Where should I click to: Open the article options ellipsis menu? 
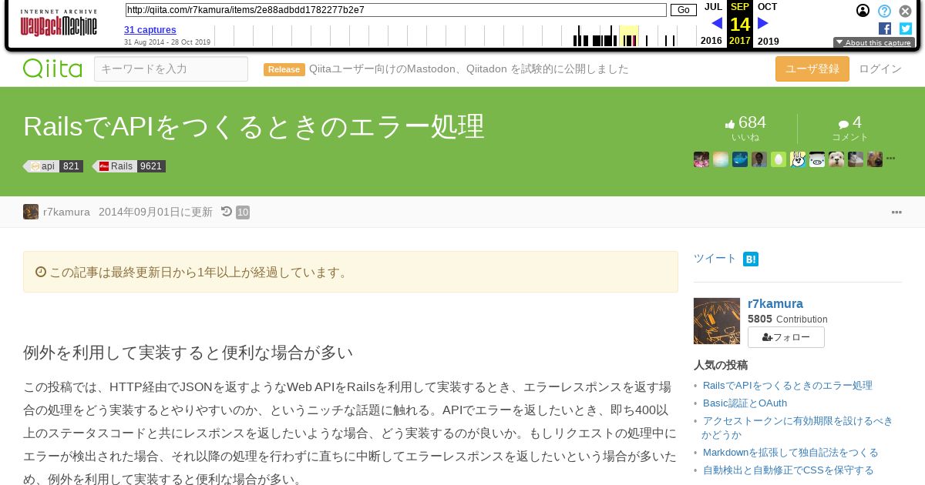pyautogui.click(x=896, y=212)
